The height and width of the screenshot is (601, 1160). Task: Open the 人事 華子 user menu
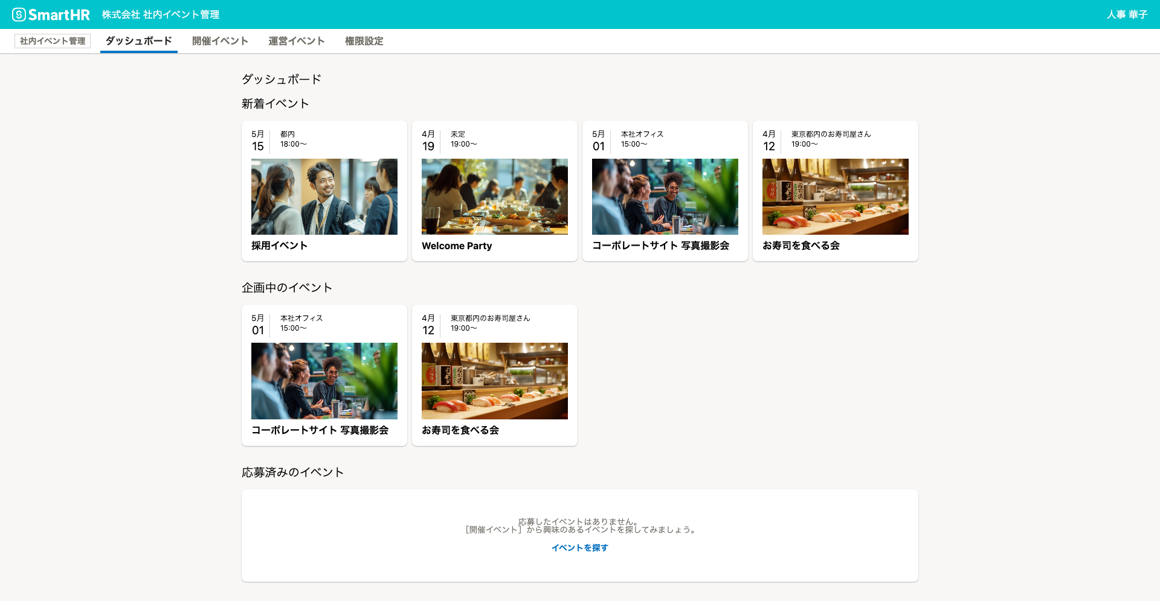point(1127,14)
